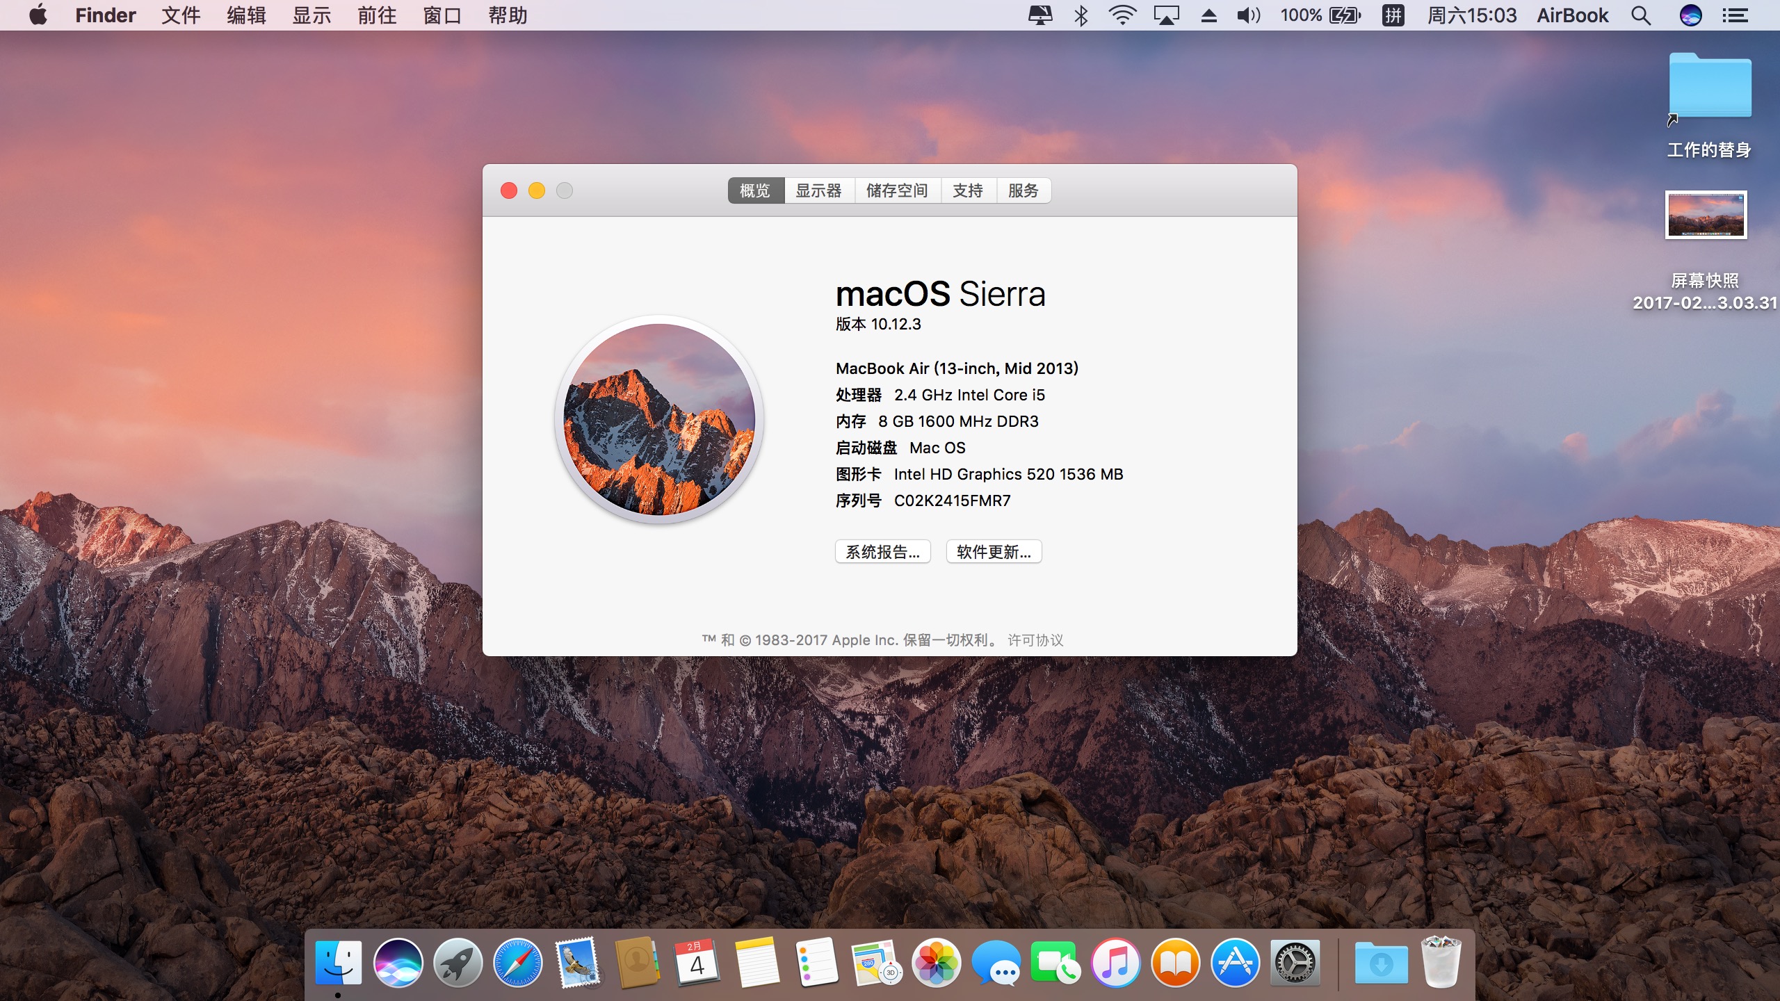Open iTunes music icon

coord(1115,962)
